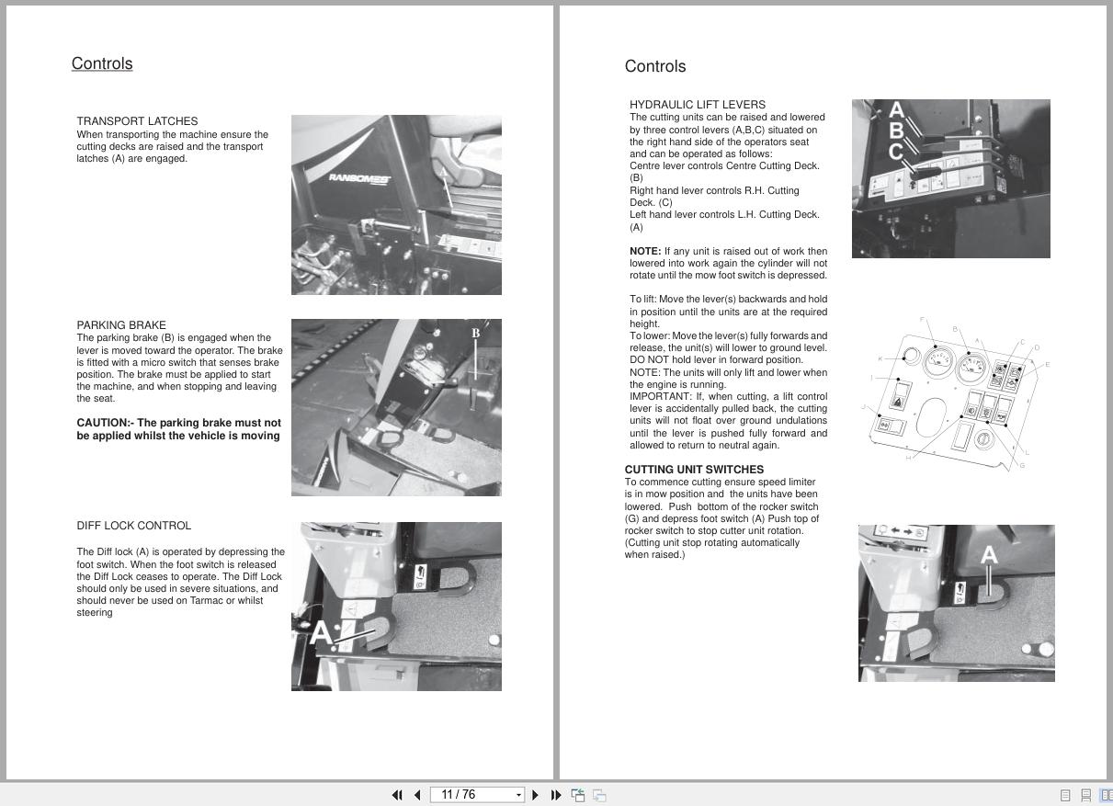The width and height of the screenshot is (1113, 806).
Task: Click the page number field showing 11 / 76
Action: click(471, 795)
